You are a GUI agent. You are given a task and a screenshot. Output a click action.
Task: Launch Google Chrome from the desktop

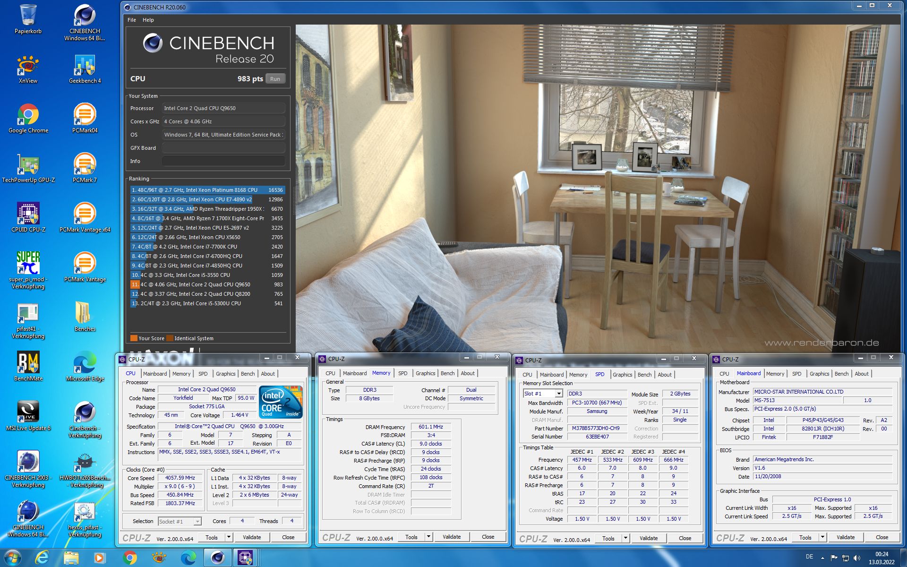pos(28,119)
